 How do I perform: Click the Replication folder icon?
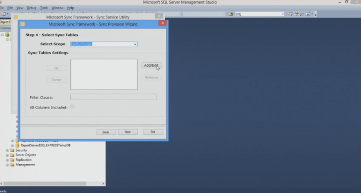point(12,160)
